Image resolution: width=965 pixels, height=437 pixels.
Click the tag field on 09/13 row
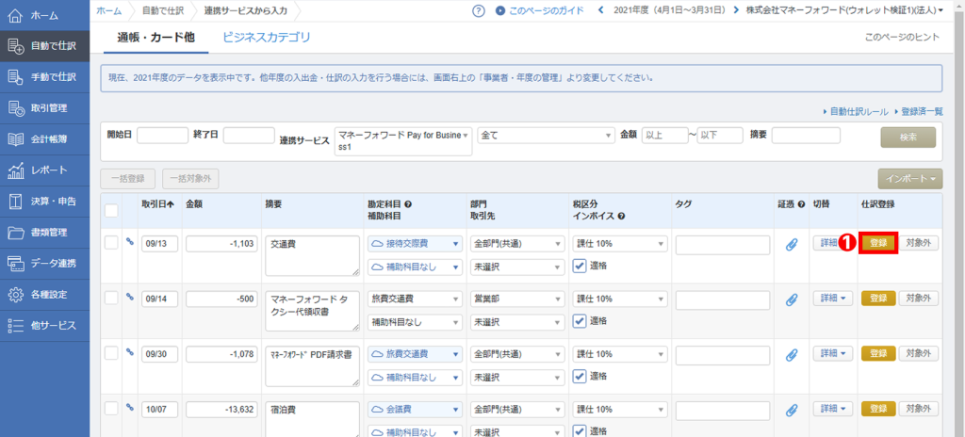click(723, 245)
